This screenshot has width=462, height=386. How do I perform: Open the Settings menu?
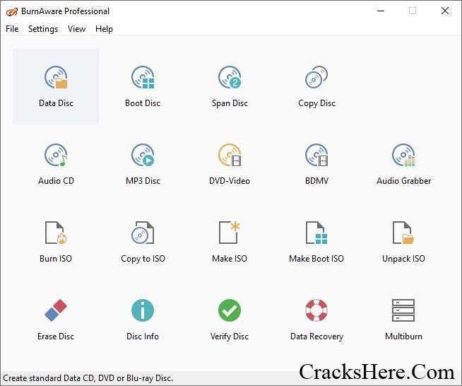coord(43,29)
